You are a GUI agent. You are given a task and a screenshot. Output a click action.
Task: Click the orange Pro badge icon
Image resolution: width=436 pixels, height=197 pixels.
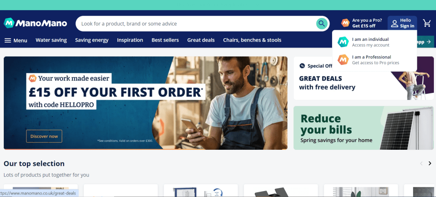[x=345, y=23]
